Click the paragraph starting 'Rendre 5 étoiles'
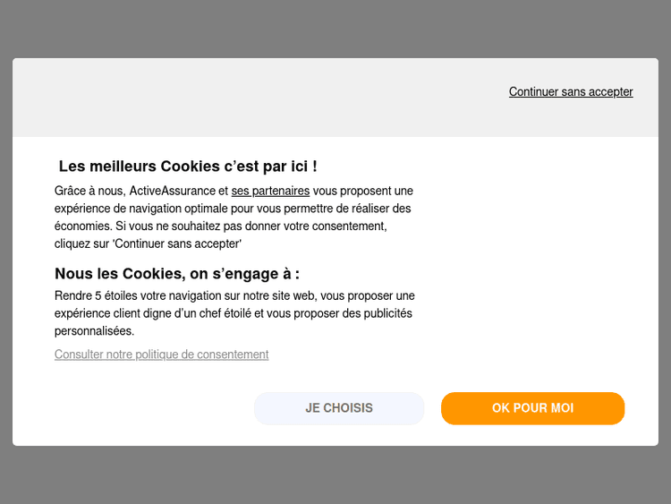Screen dimensions: 671x504 pos(234,313)
